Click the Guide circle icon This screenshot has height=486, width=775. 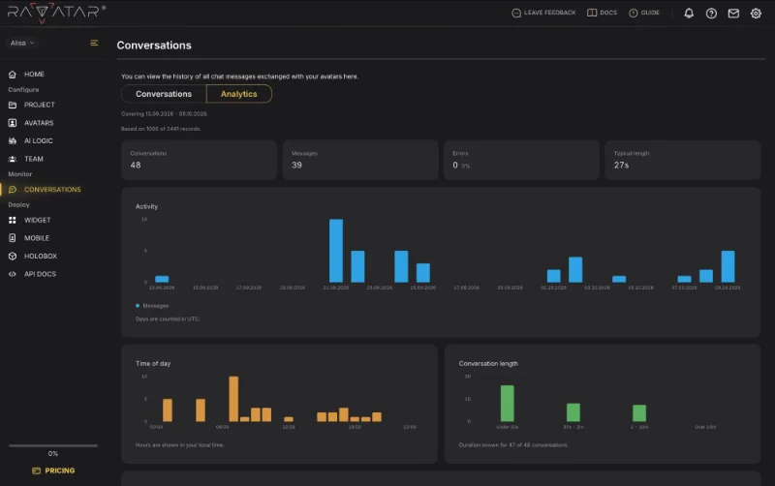pos(634,13)
